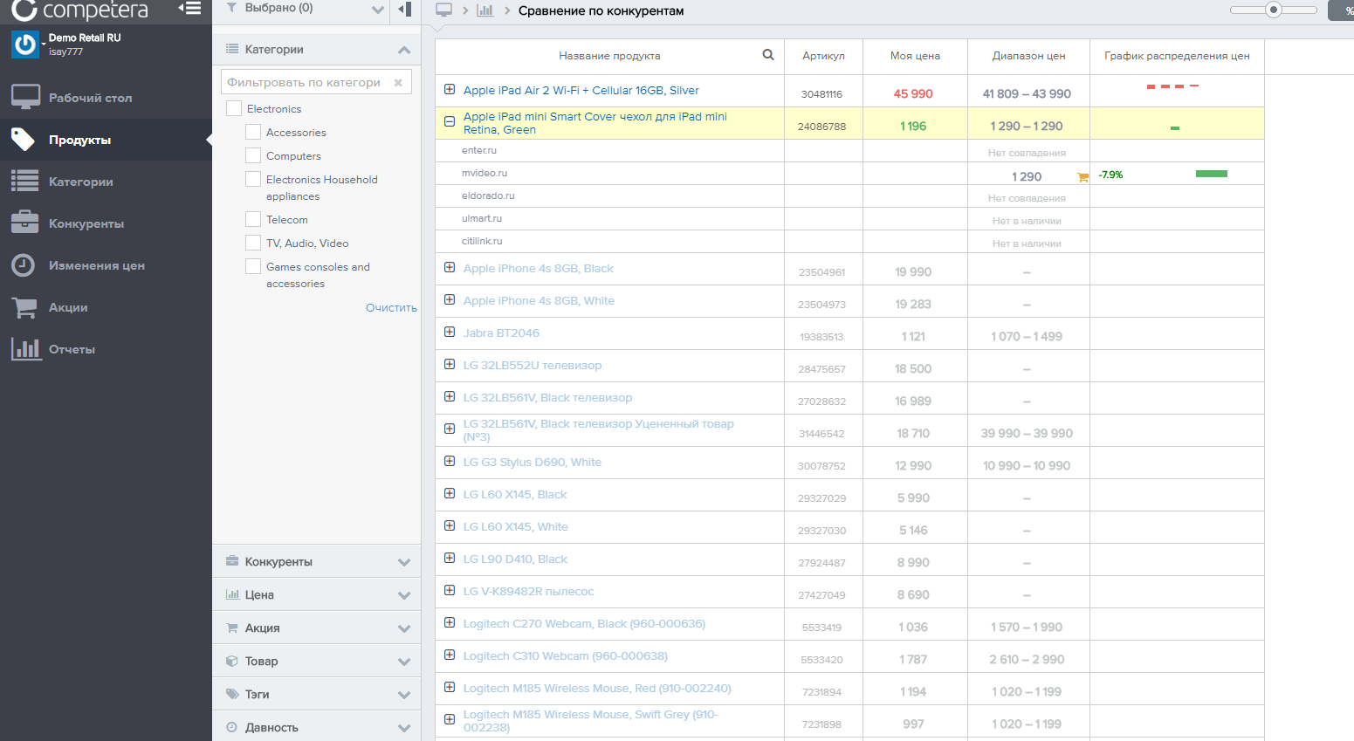Click the Demo Retail RU power icon
1354x741 pixels.
point(25,45)
